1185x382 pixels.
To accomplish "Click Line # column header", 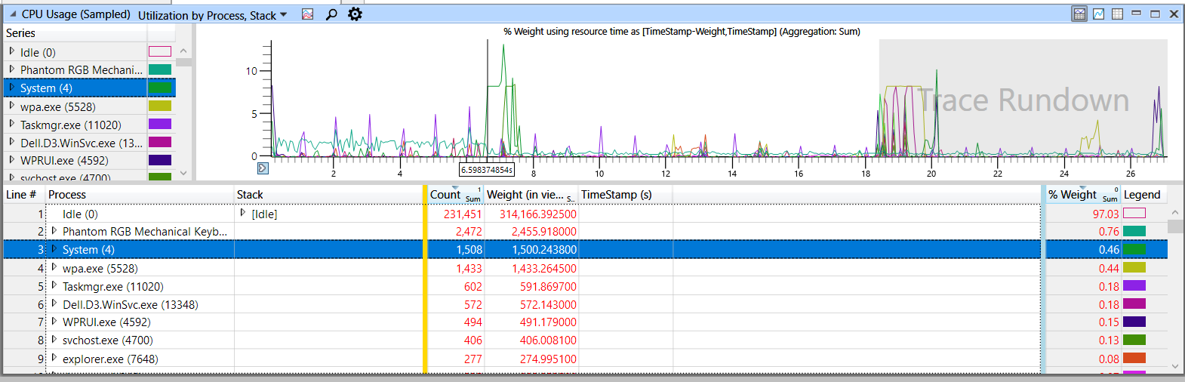I will pyautogui.click(x=24, y=195).
